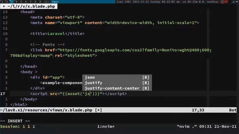Viewport: 239px width, 134px height.
Task: Click the []= tiling layout indicator
Action: (x=47, y=1)
